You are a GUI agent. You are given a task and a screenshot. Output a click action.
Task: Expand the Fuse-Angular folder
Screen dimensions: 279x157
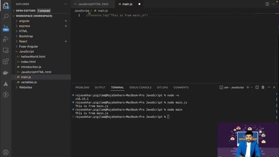pyautogui.click(x=28, y=47)
